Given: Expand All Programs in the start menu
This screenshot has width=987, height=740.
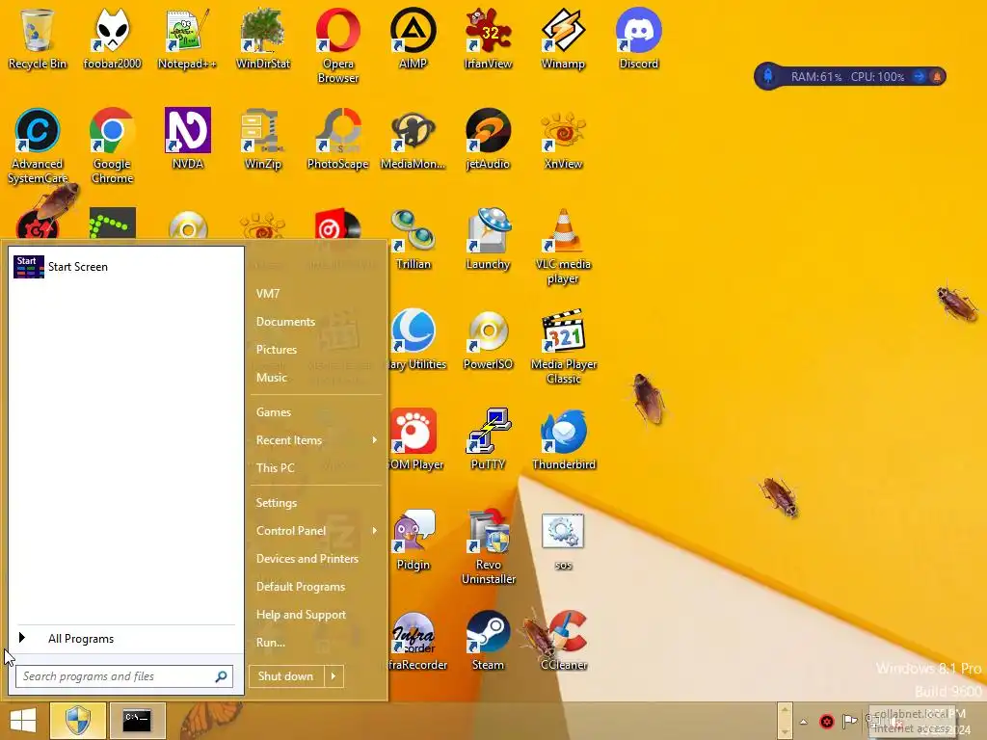Looking at the screenshot, I should (126, 639).
